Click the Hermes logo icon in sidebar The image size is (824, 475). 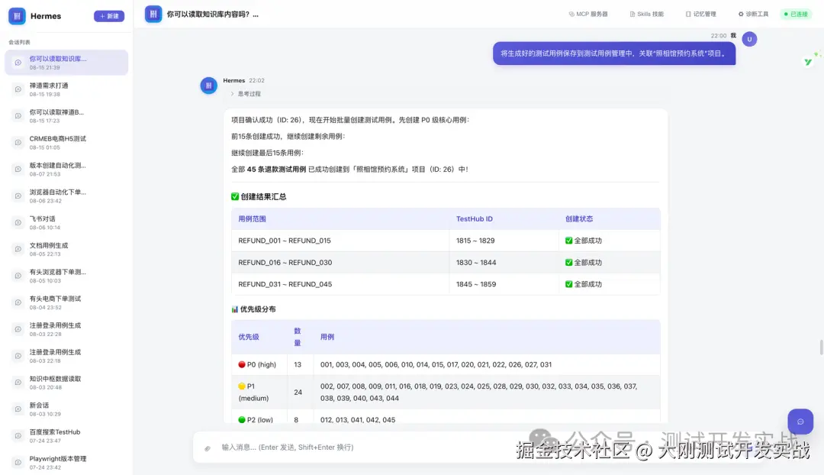point(17,16)
